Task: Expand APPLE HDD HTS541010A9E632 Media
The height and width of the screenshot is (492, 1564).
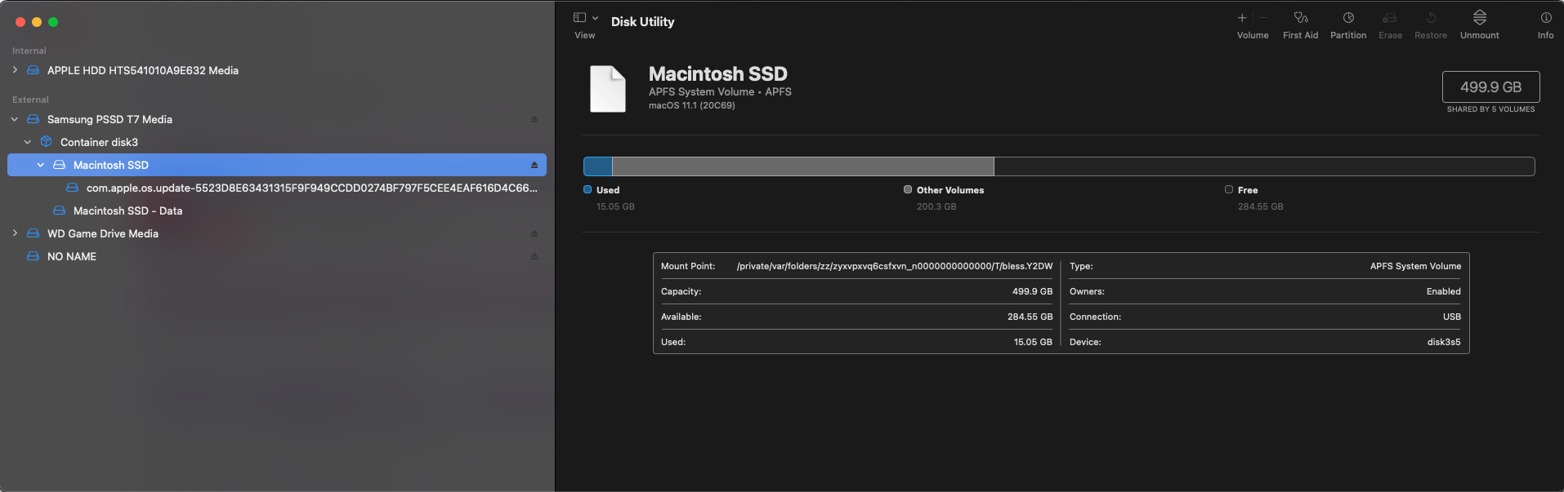Action: pyautogui.click(x=15, y=70)
